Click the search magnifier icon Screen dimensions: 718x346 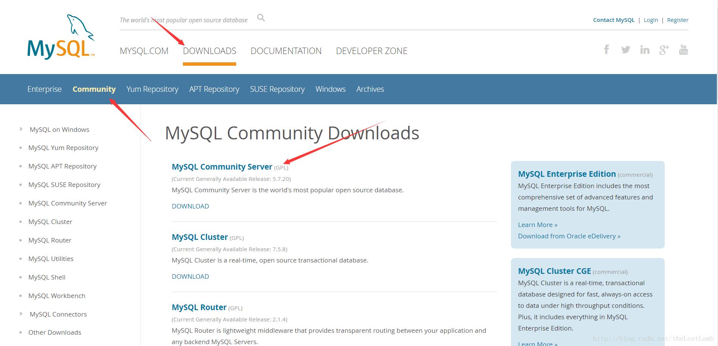tap(261, 17)
